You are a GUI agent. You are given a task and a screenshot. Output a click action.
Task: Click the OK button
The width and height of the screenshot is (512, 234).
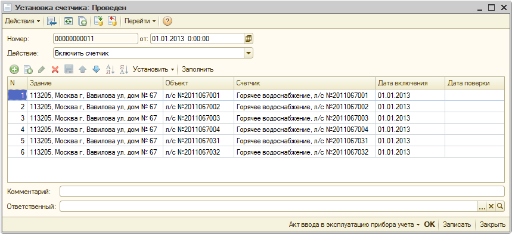pyautogui.click(x=429, y=224)
